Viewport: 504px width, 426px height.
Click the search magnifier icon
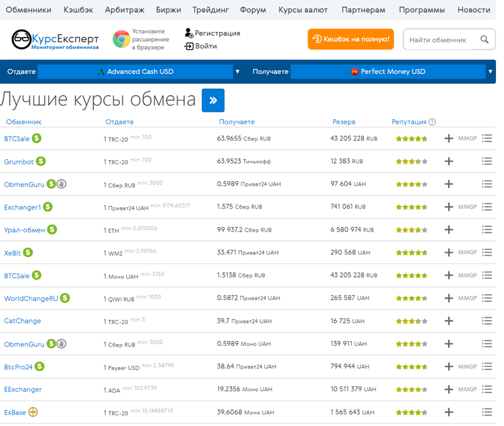tap(484, 40)
